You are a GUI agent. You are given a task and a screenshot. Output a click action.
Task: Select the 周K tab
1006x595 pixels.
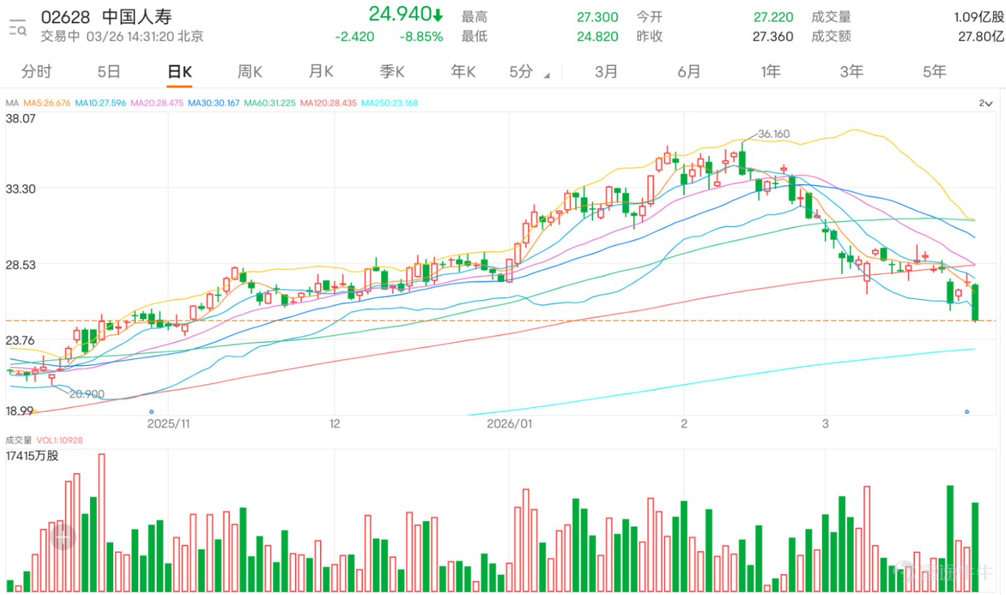coord(250,72)
